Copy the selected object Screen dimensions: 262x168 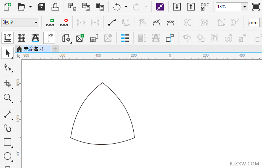tap(86, 7)
